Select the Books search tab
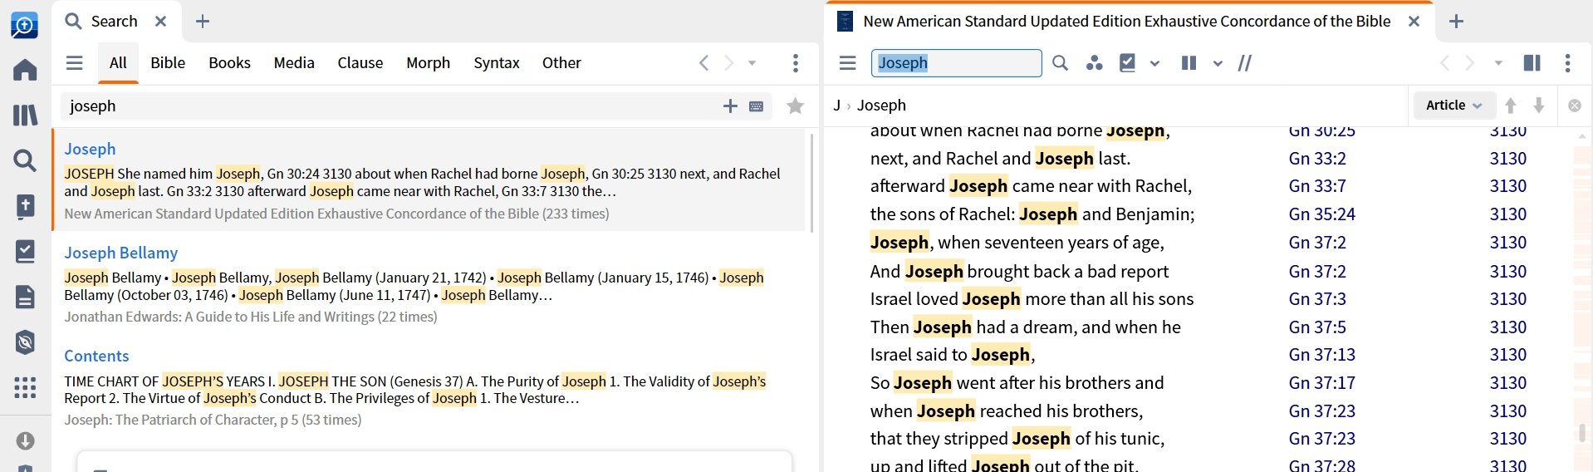The height and width of the screenshot is (472, 1593). 229,63
